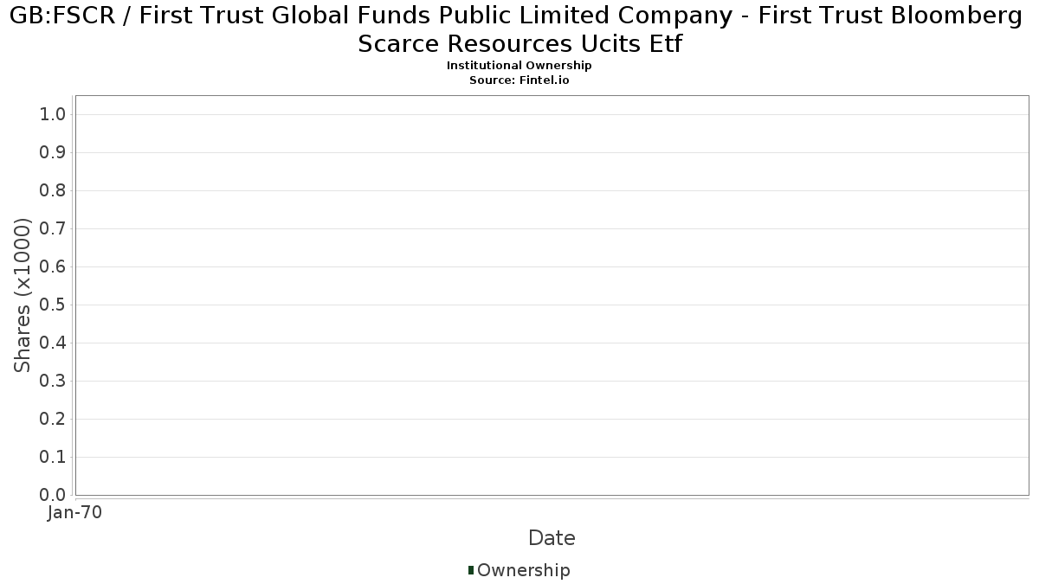Viewport: 1039px width, 584px height.
Task: Click the green Ownership legend color swatch
Action: 471,570
